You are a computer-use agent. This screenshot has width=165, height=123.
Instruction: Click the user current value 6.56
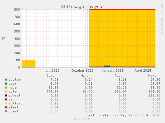click(54, 84)
